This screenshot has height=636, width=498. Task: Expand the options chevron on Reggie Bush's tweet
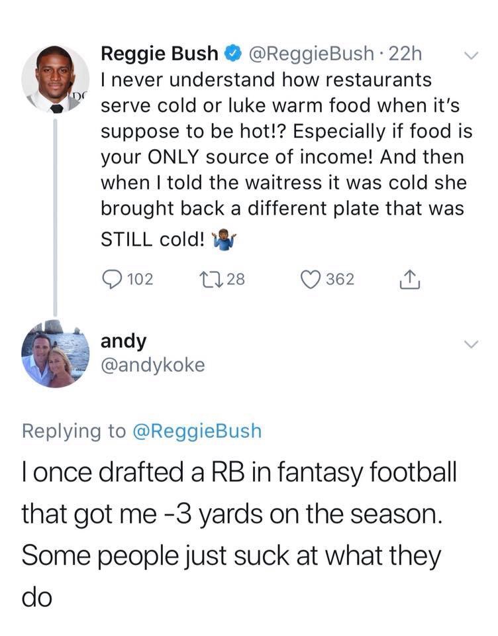(471, 54)
